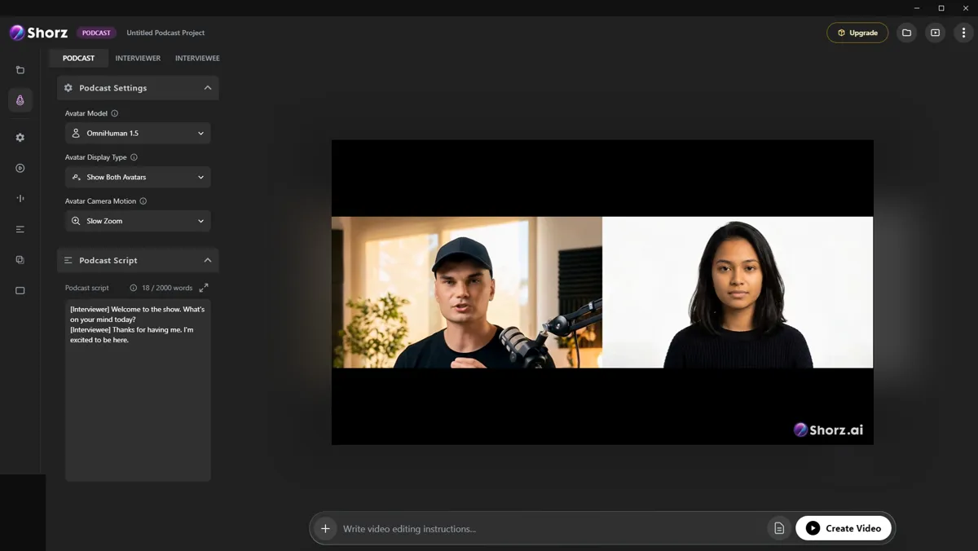The image size is (978, 551).
Task: Click the Shorz logo in header
Action: point(38,33)
